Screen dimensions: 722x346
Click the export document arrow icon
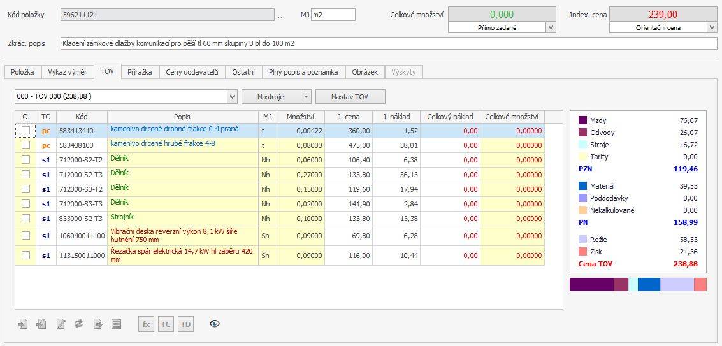point(97,324)
